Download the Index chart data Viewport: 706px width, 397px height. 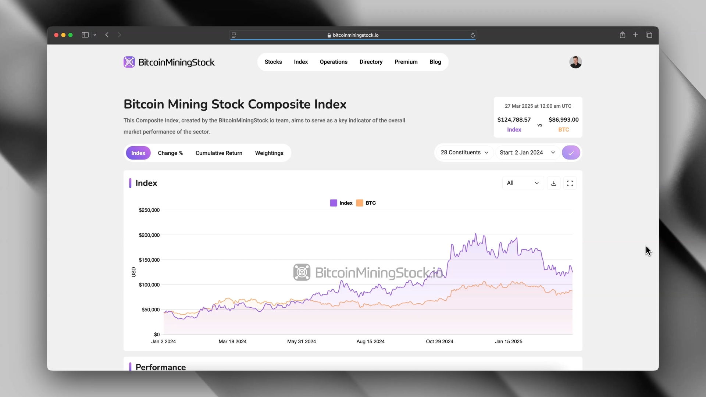pos(554,183)
